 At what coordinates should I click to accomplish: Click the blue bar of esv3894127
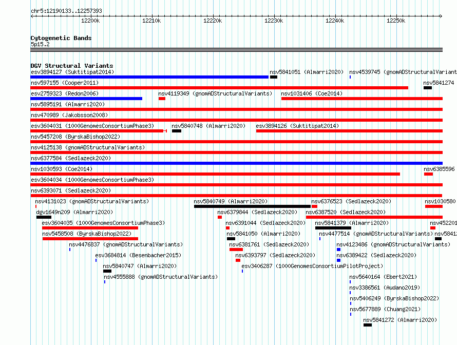[149, 77]
